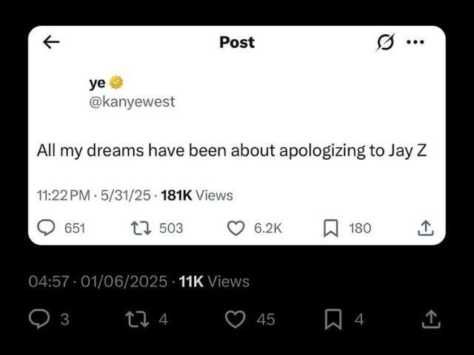Open the @kanyewest handle link
Viewport: 474px width, 355px height.
[x=132, y=102]
